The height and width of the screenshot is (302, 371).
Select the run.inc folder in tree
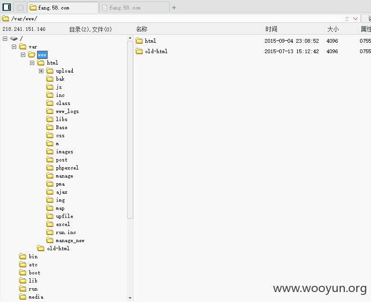click(x=66, y=233)
